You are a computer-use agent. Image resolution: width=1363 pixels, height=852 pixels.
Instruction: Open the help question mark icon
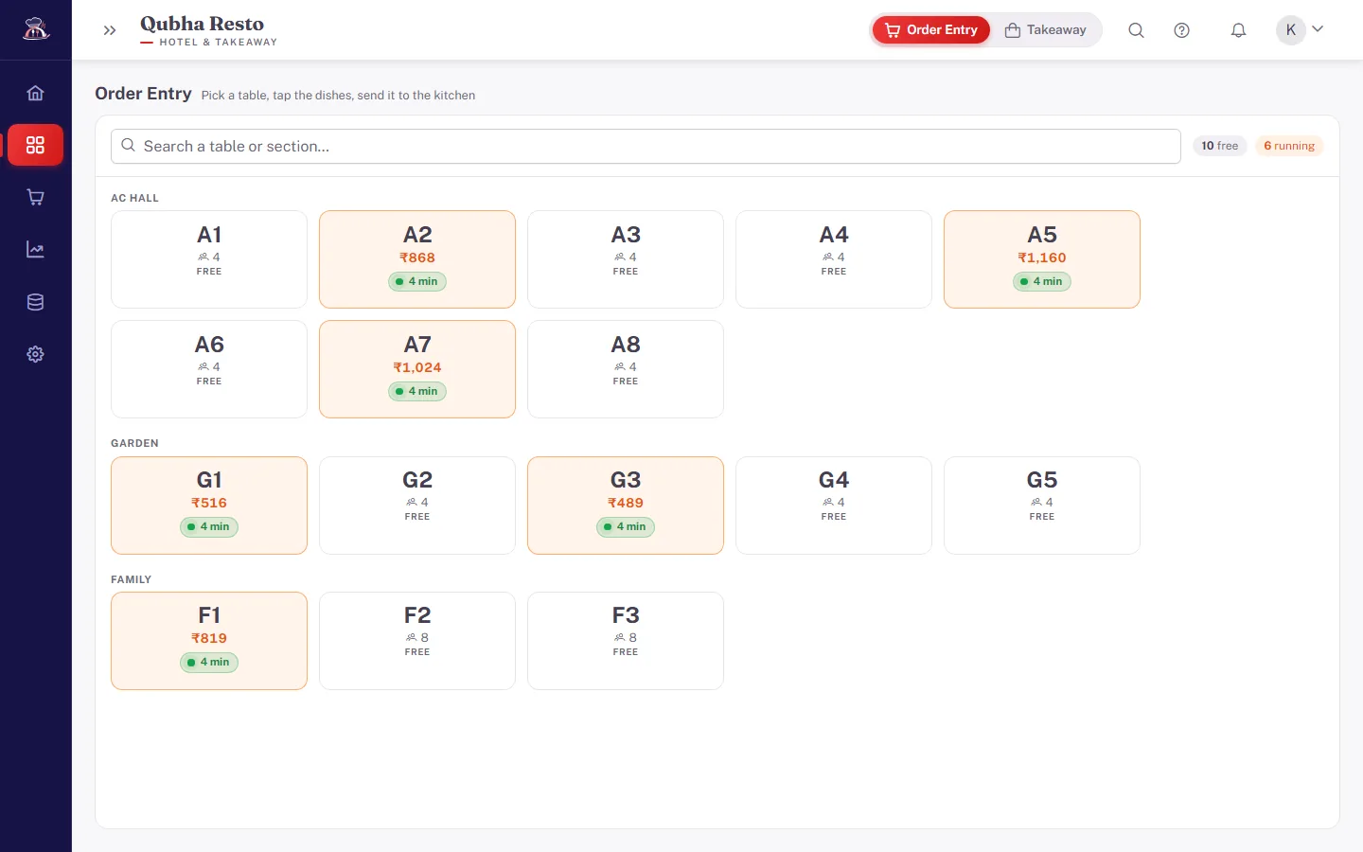click(1181, 30)
